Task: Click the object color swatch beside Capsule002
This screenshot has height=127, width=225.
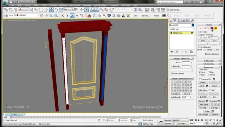Action: (x=193, y=25)
